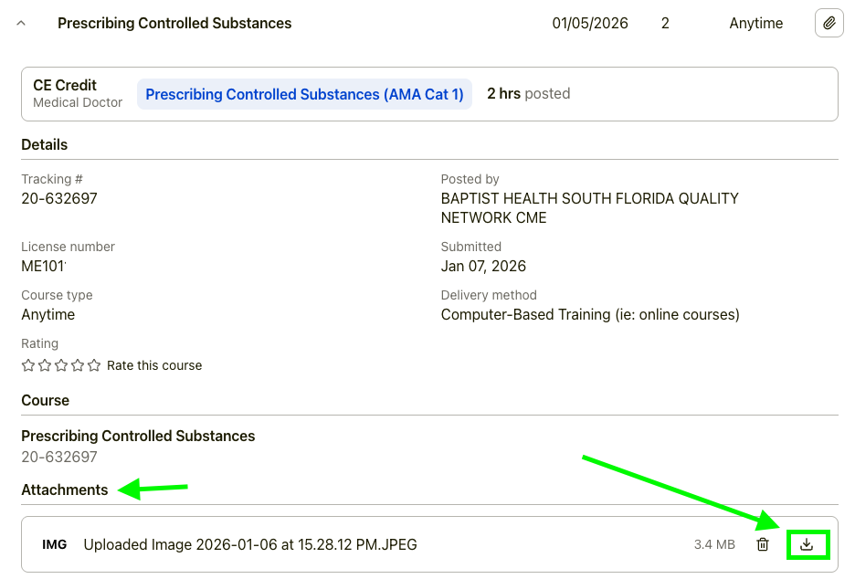Open the Uploaded Image 2026-01-06 file name
Viewport: 855px width, 579px height.
[250, 545]
